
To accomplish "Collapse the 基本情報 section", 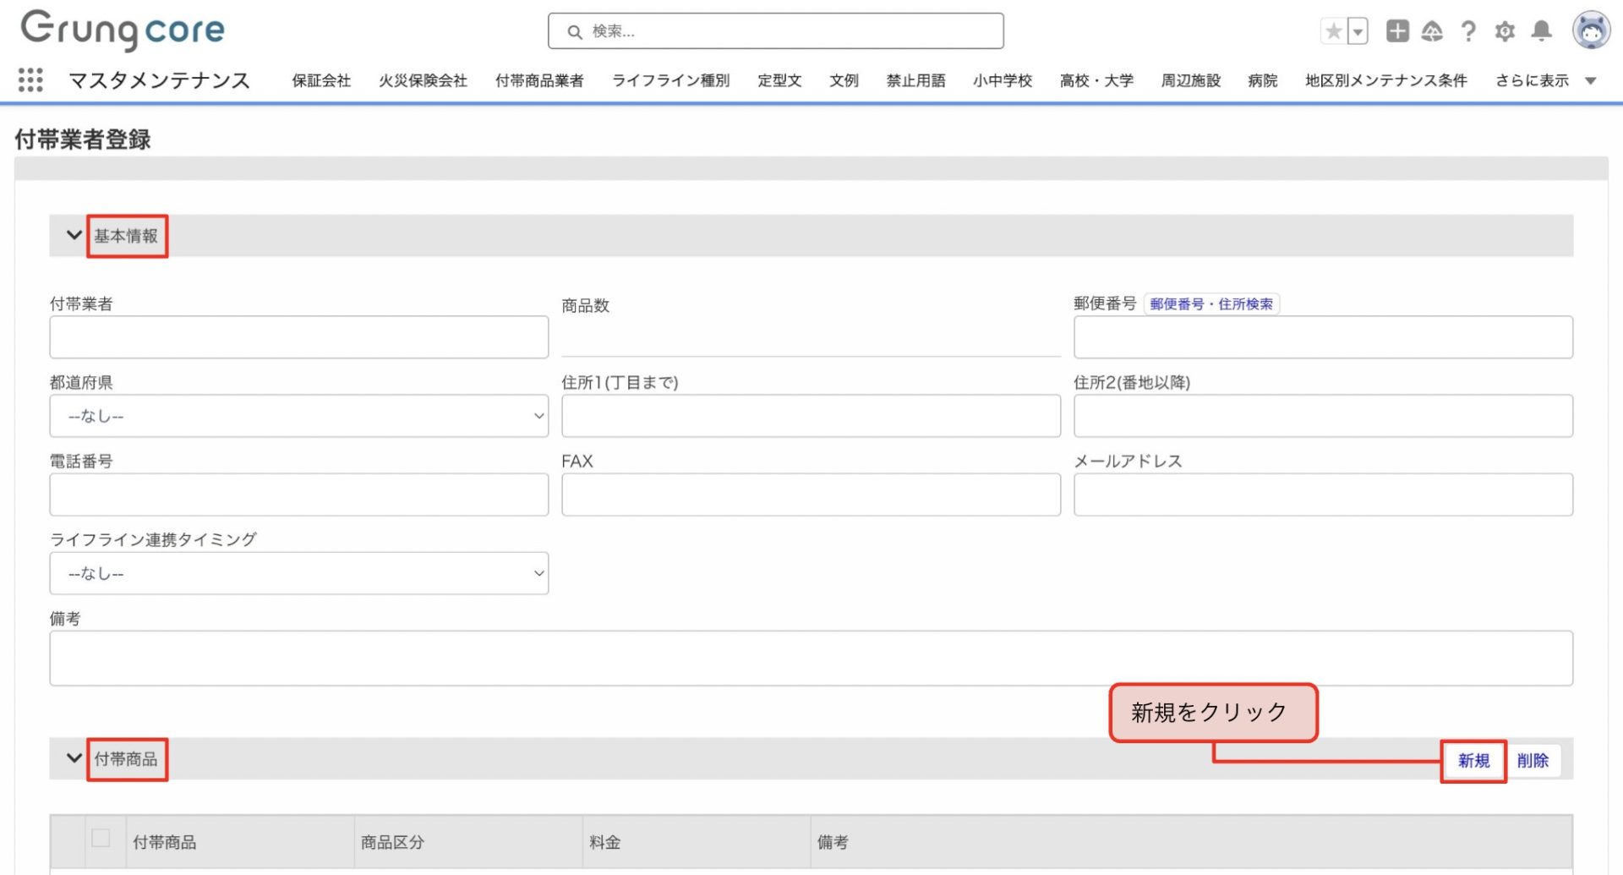I will pos(74,235).
